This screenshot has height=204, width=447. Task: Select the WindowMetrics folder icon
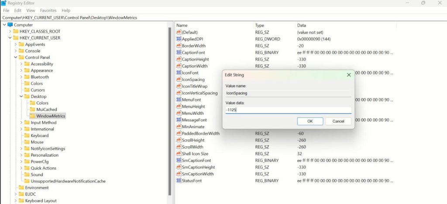pos(32,116)
